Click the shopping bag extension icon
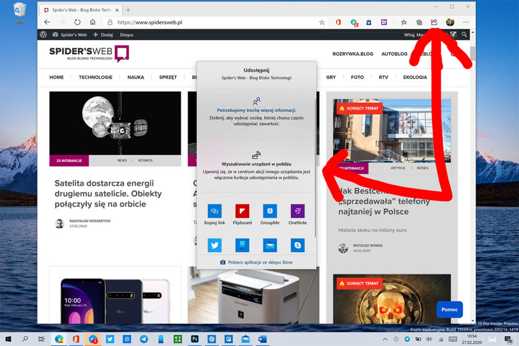This screenshot has height=346, width=519. click(368, 22)
